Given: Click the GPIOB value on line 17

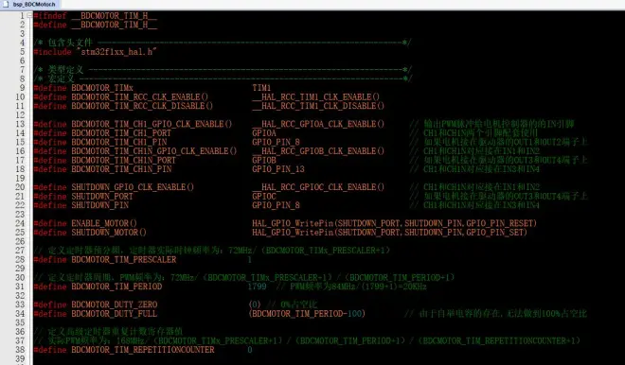Looking at the screenshot, I should [x=264, y=161].
